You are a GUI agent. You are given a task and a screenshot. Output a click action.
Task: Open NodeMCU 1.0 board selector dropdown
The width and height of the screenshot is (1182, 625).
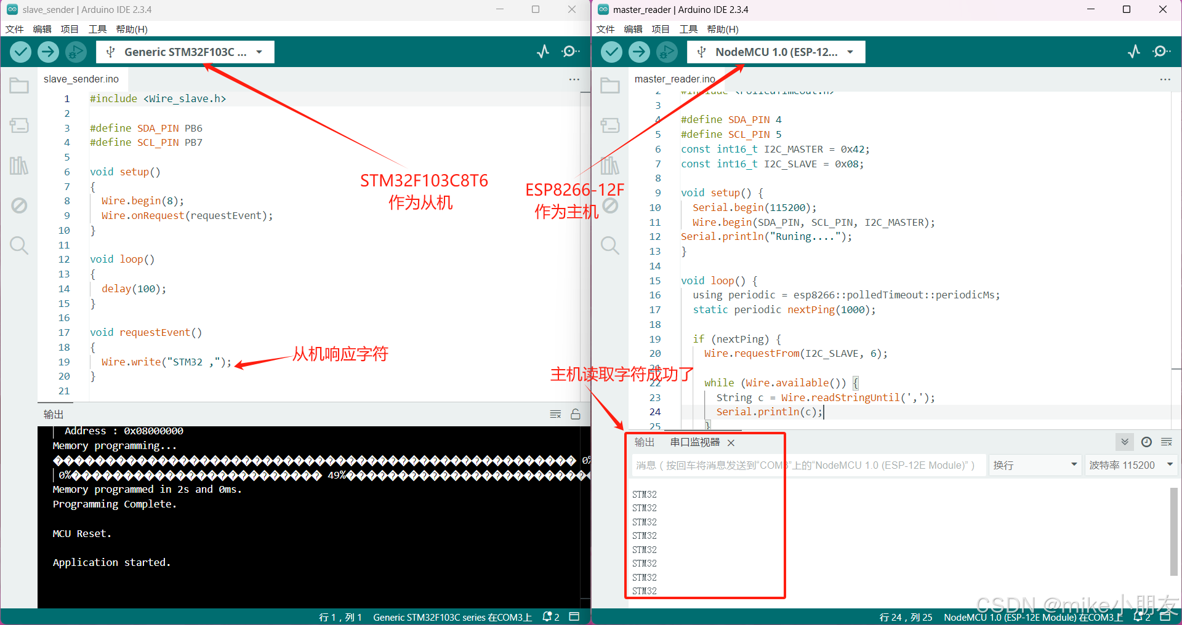pos(776,52)
